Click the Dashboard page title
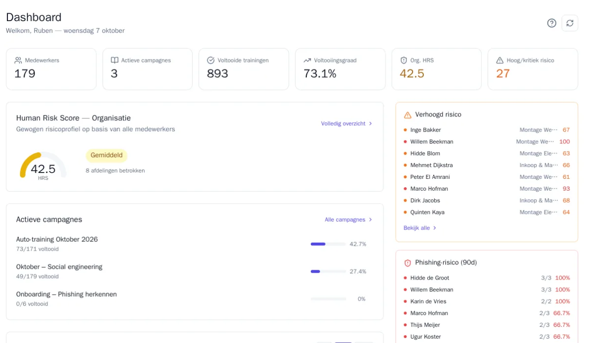This screenshot has width=590, height=343. (x=34, y=17)
